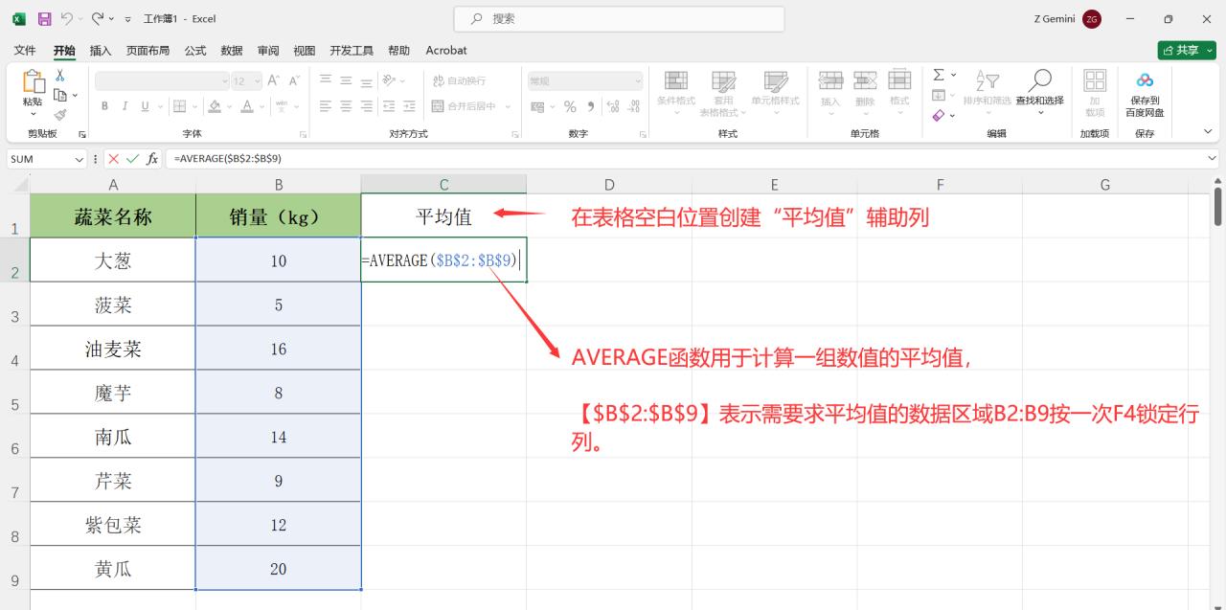
Task: Click the Fill Color bucket swatch
Action: tap(216, 106)
